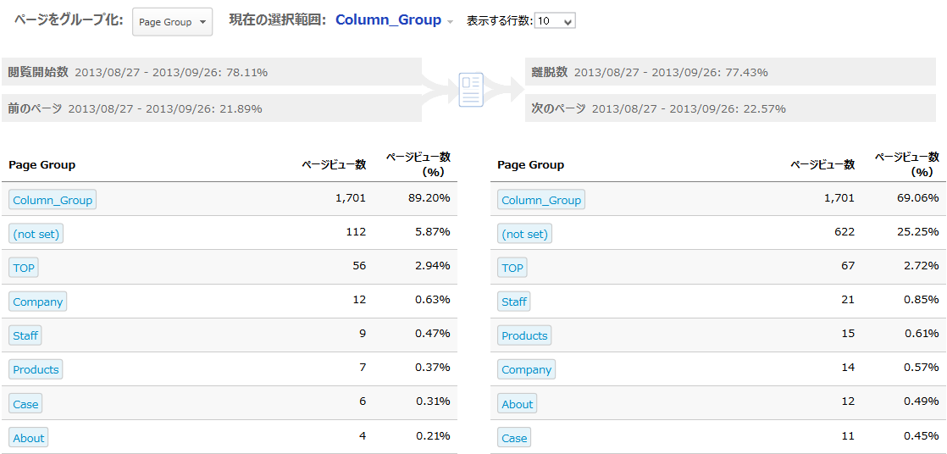
Task: Click Company link in left table
Action: [38, 302]
